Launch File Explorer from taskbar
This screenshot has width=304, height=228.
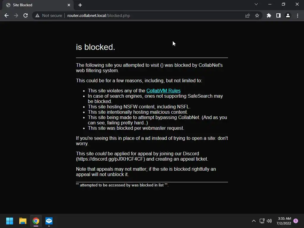point(23,221)
